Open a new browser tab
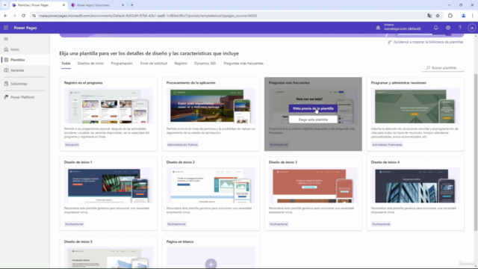The width and height of the screenshot is (478, 269). click(131, 5)
